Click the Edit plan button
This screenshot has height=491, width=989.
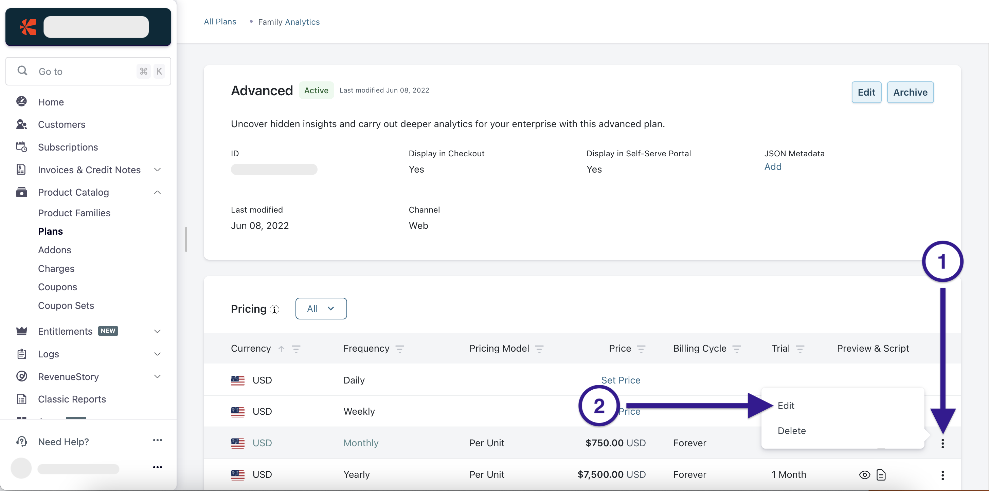point(866,92)
